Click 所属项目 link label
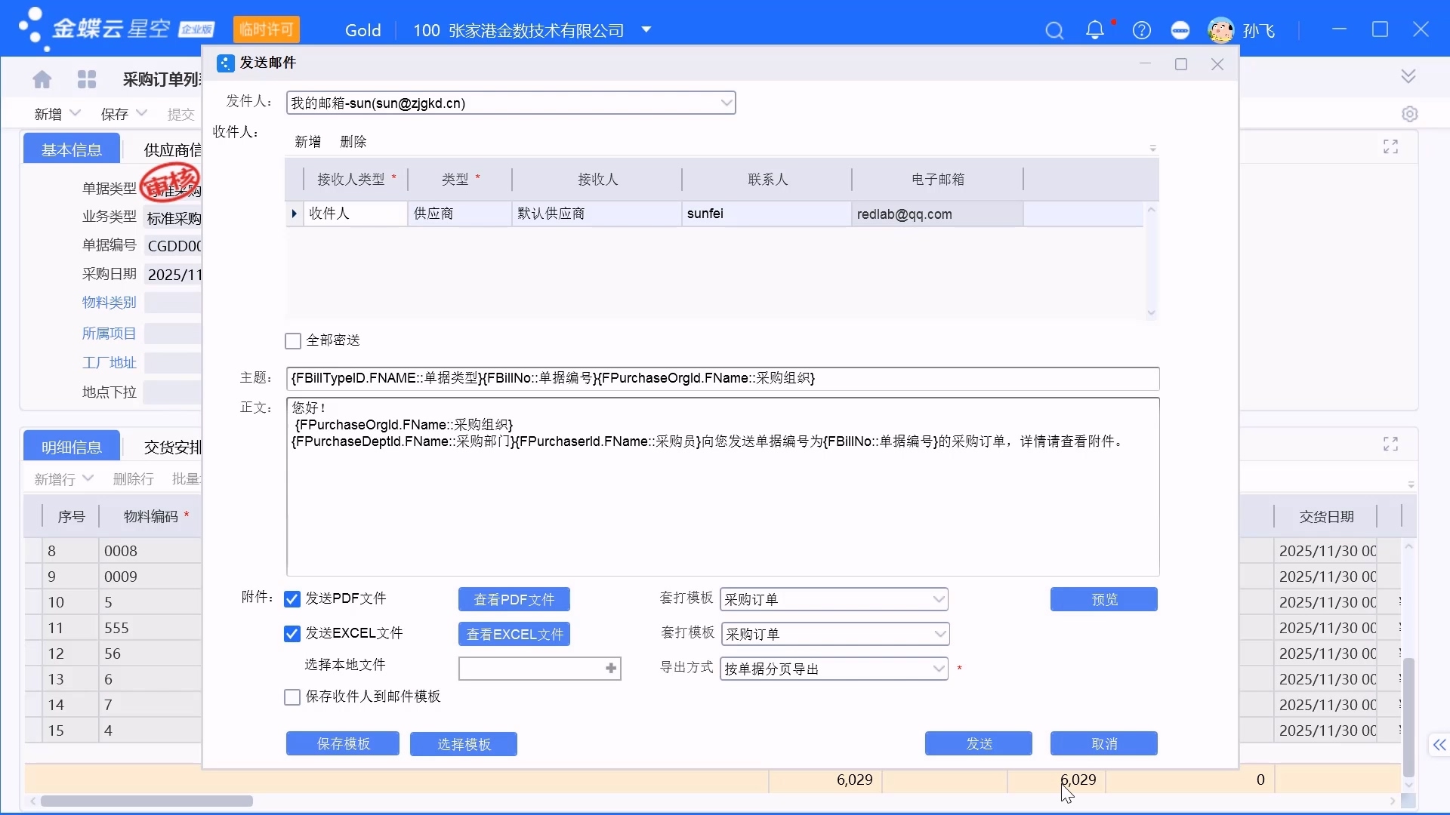 click(x=110, y=334)
